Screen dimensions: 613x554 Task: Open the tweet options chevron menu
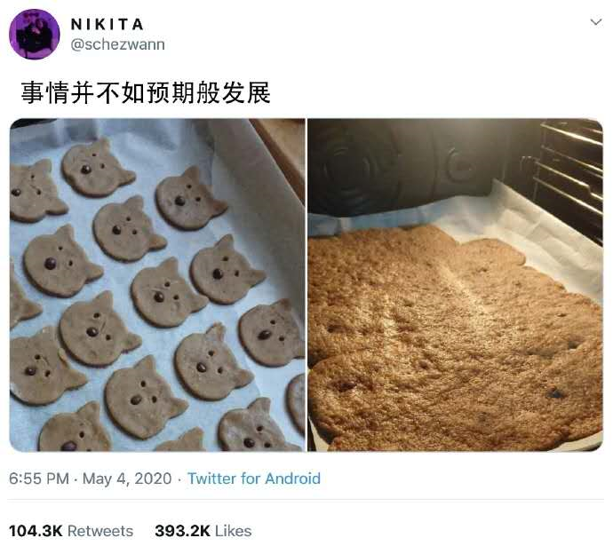[x=595, y=22]
